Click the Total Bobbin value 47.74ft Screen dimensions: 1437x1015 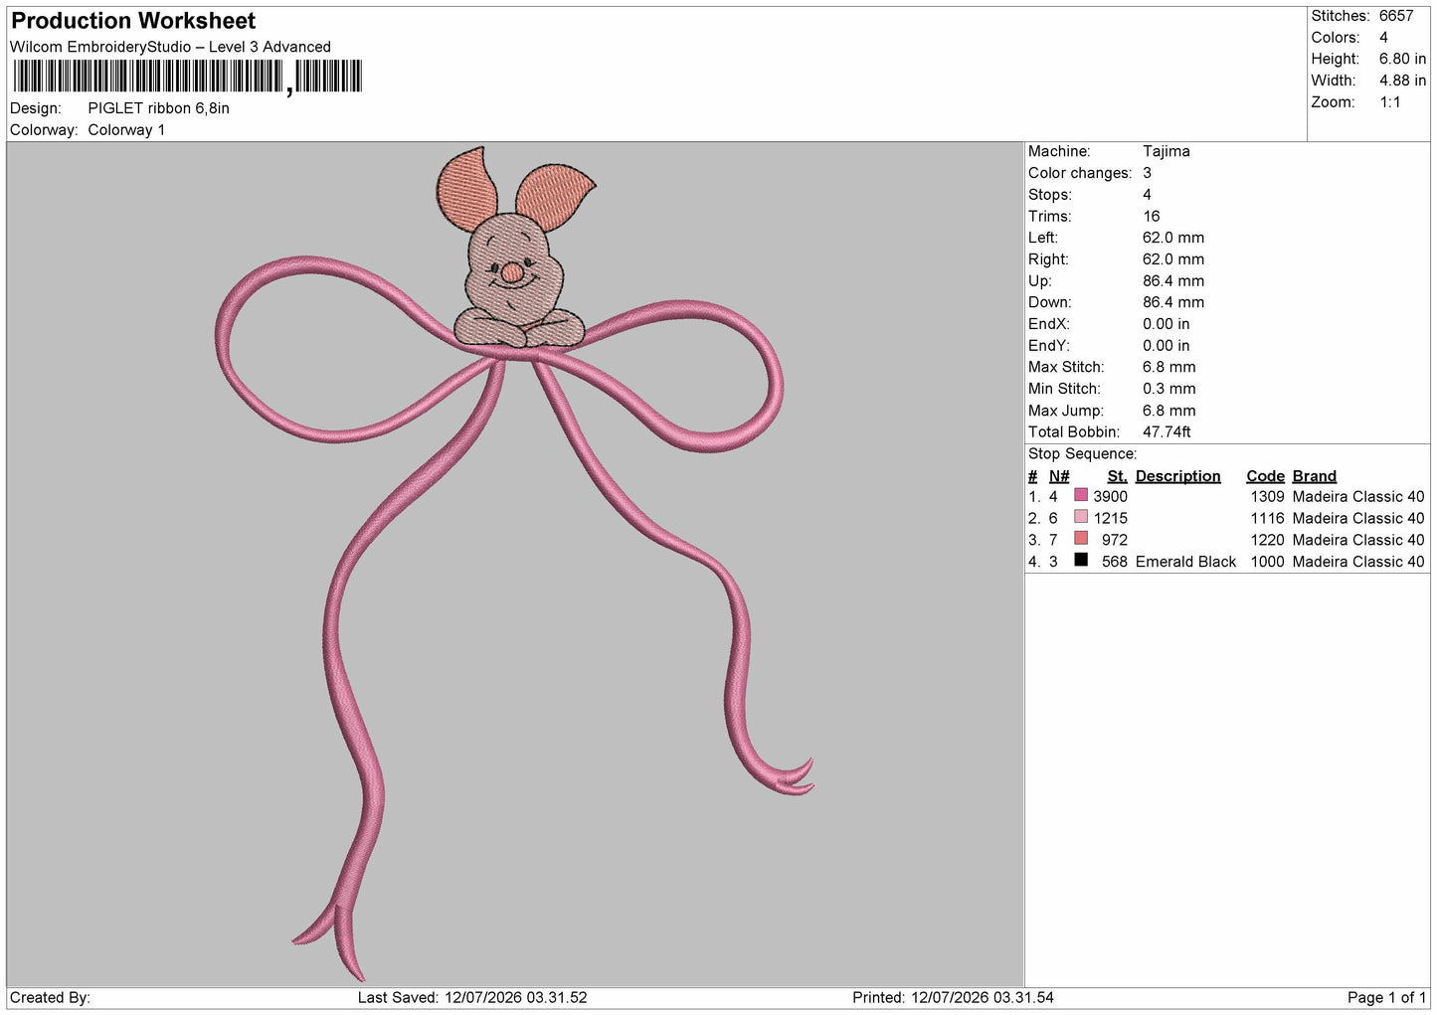coord(1167,432)
